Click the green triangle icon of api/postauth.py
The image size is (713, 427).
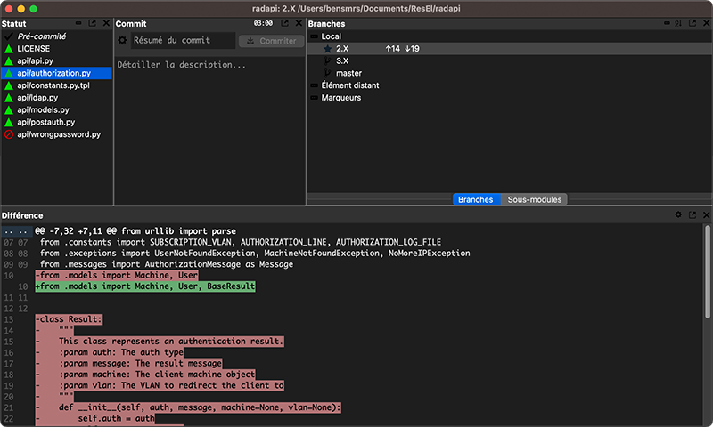[x=9, y=122]
